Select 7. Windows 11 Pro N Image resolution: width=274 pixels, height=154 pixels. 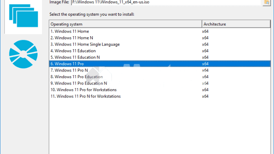point(69,70)
